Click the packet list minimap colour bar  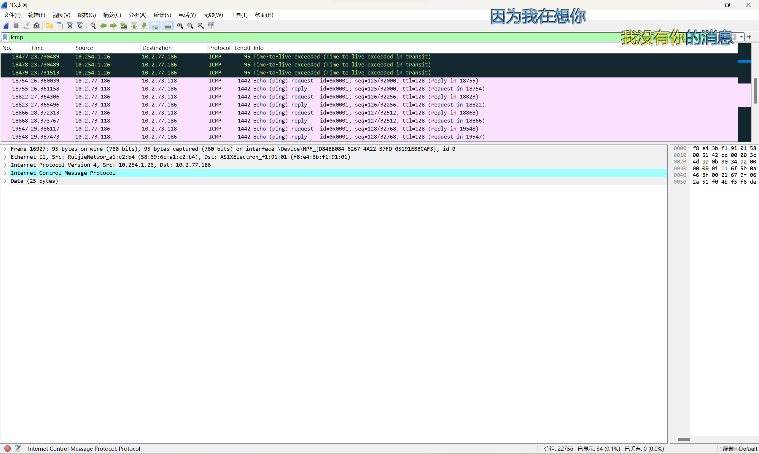[745, 92]
